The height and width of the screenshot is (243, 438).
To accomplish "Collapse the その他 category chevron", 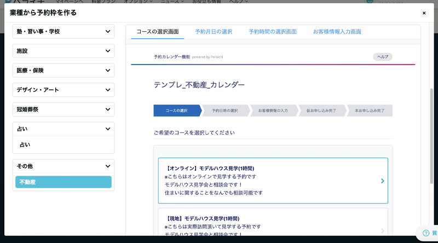I will point(107,166).
